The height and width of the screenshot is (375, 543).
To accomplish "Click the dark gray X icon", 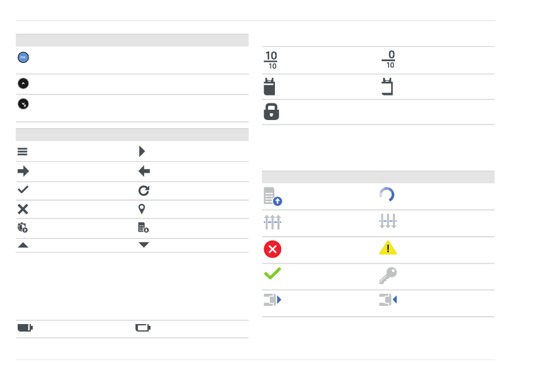I will click(23, 209).
